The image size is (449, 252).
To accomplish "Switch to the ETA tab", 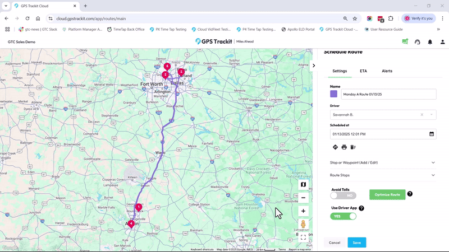I will [x=363, y=71].
